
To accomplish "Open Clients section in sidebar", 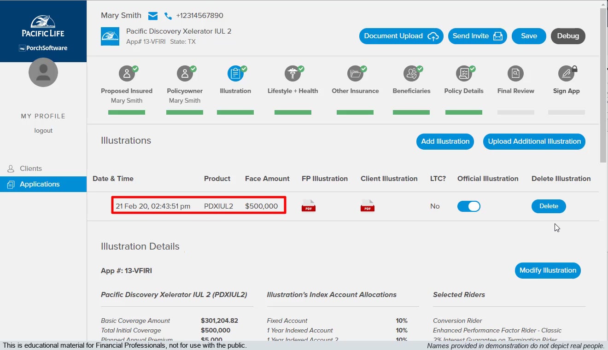I will tap(43, 169).
